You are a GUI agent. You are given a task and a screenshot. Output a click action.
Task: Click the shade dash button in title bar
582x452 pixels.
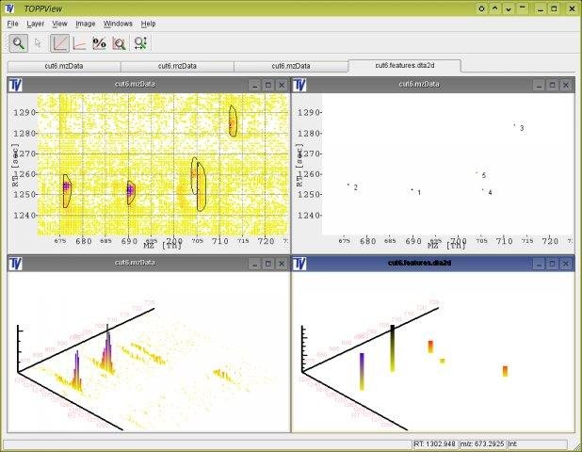[523, 8]
